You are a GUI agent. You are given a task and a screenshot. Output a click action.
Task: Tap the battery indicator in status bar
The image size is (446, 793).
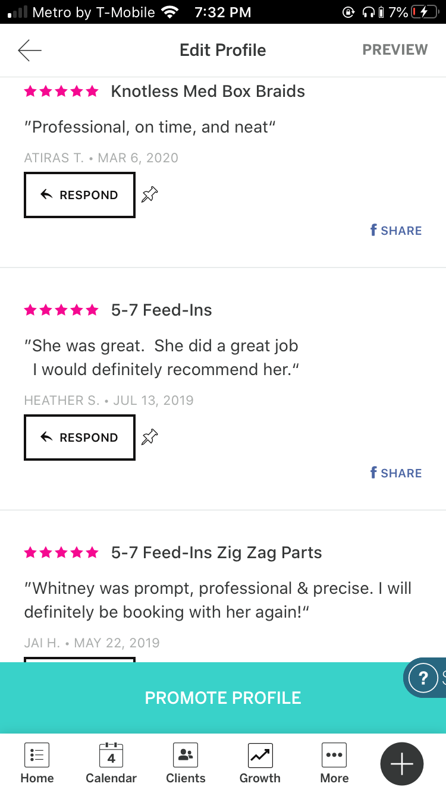click(425, 12)
